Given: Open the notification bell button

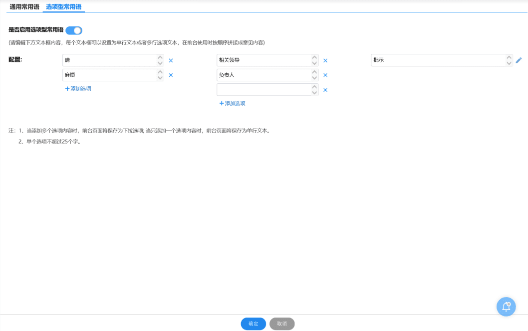Looking at the screenshot, I should [x=506, y=307].
